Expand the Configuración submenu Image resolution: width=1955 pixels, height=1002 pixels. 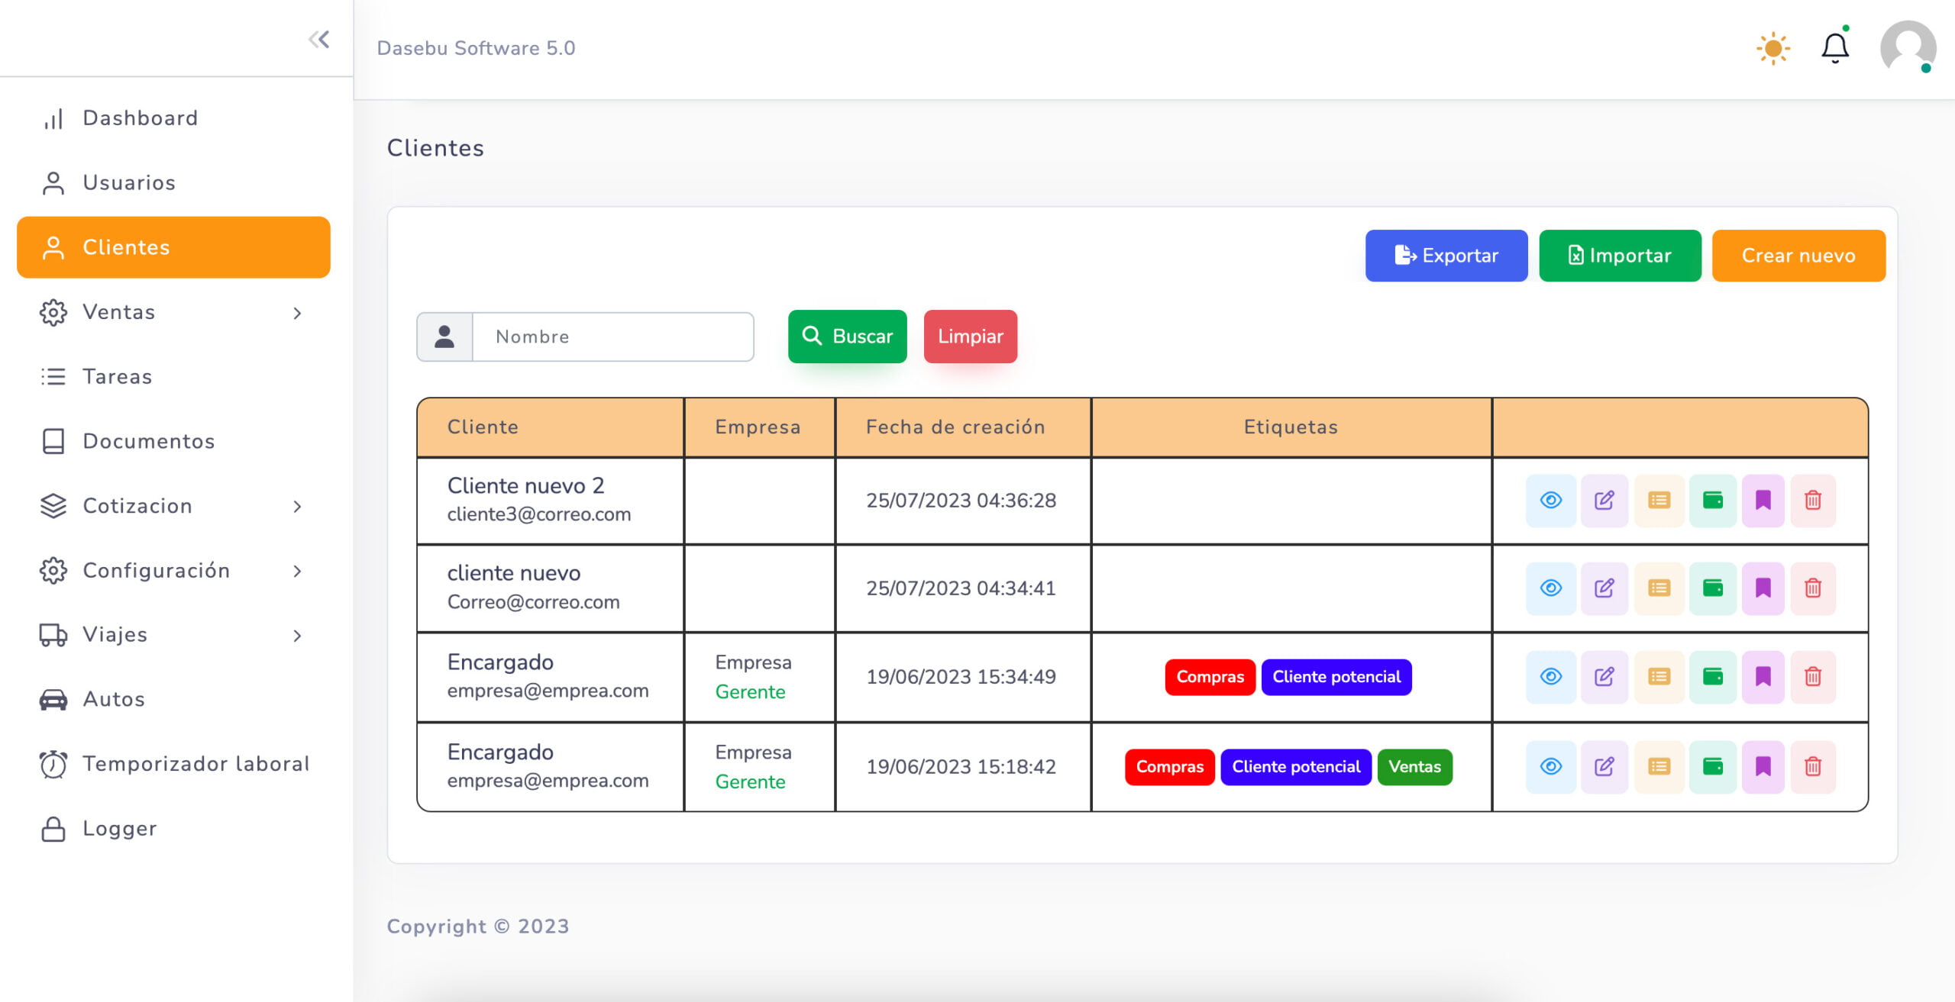pos(173,571)
